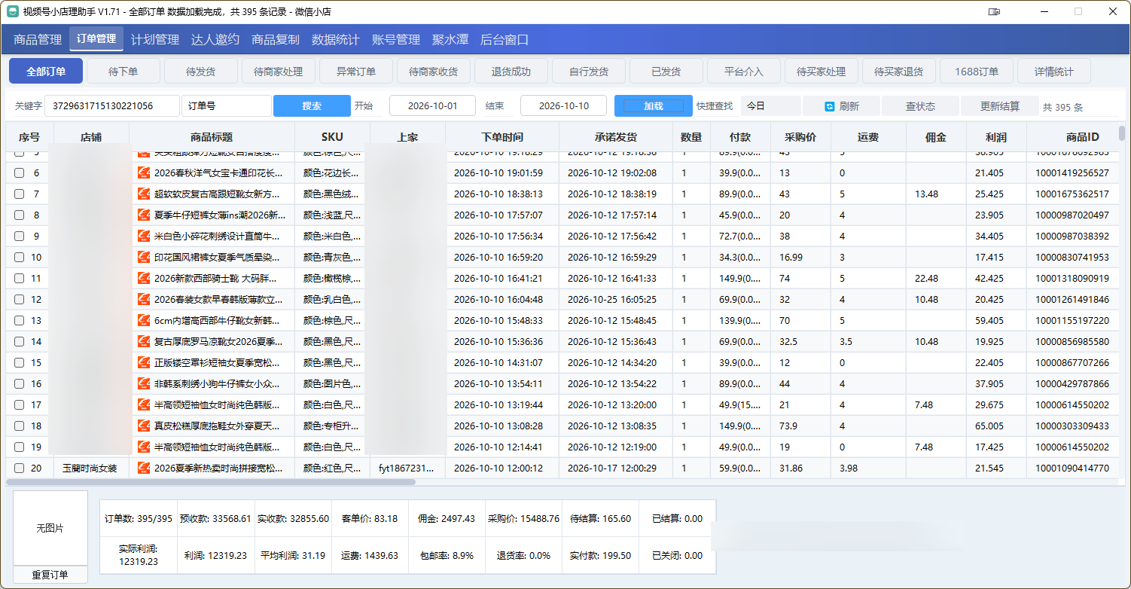The image size is (1131, 589).
Task: Tick the checkbox for order row 6
Action: point(20,172)
